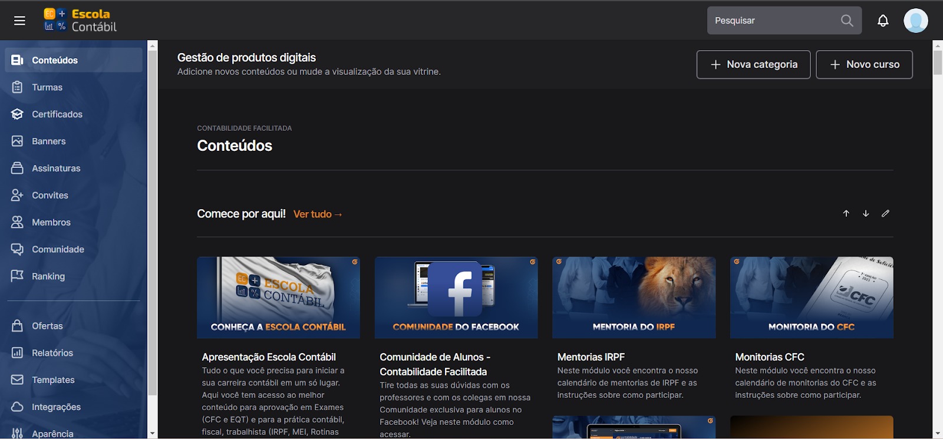Open the Turmas menu item
This screenshot has width=943, height=439.
[74, 87]
